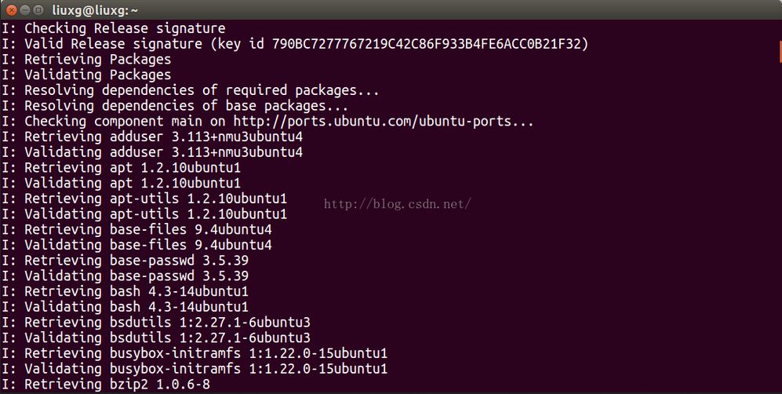Click the 'Retrieving apt-utils' line
Screen dimensions: 782x394
coord(144,199)
